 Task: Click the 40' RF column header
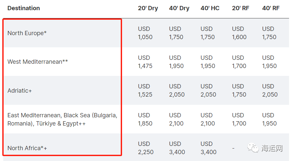coord(271,8)
